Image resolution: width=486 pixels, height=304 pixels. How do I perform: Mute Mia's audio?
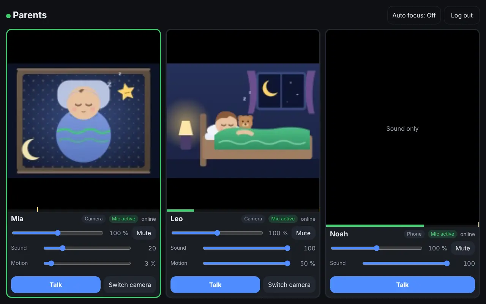point(144,233)
